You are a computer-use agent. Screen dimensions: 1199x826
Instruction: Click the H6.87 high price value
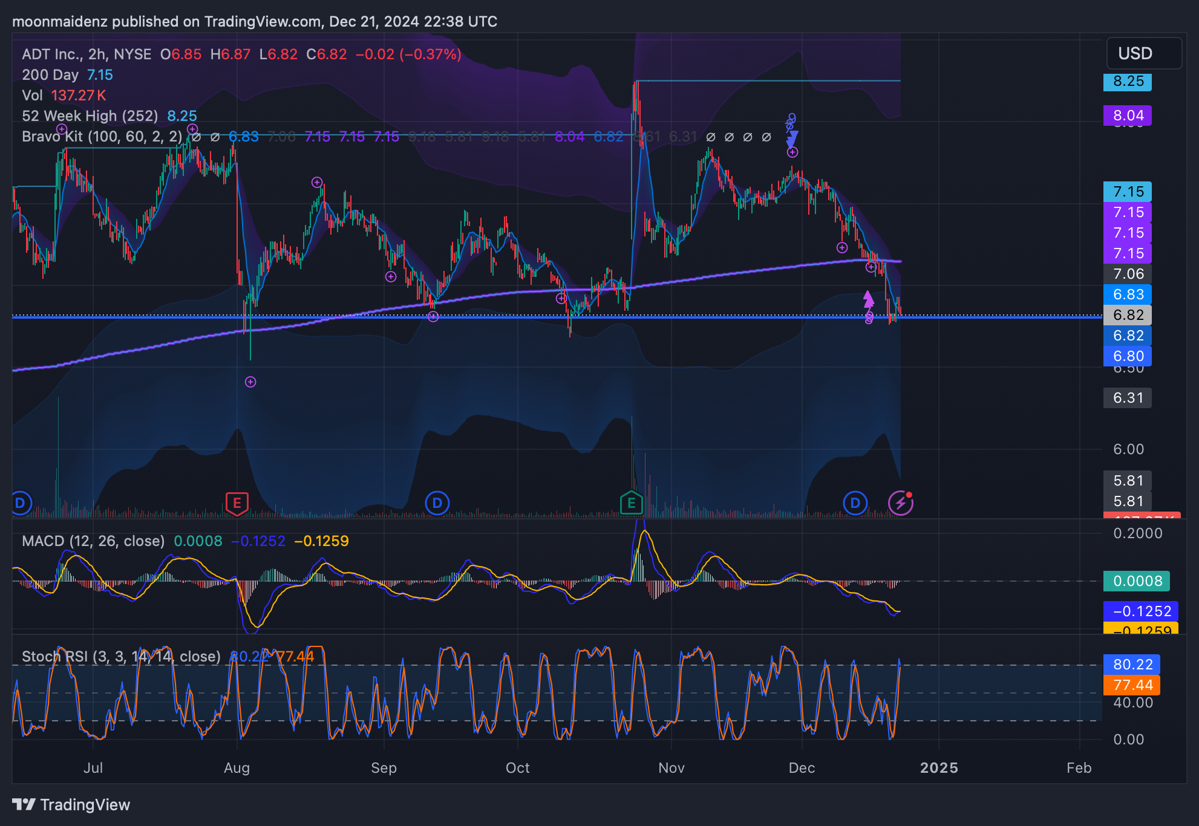click(x=230, y=54)
